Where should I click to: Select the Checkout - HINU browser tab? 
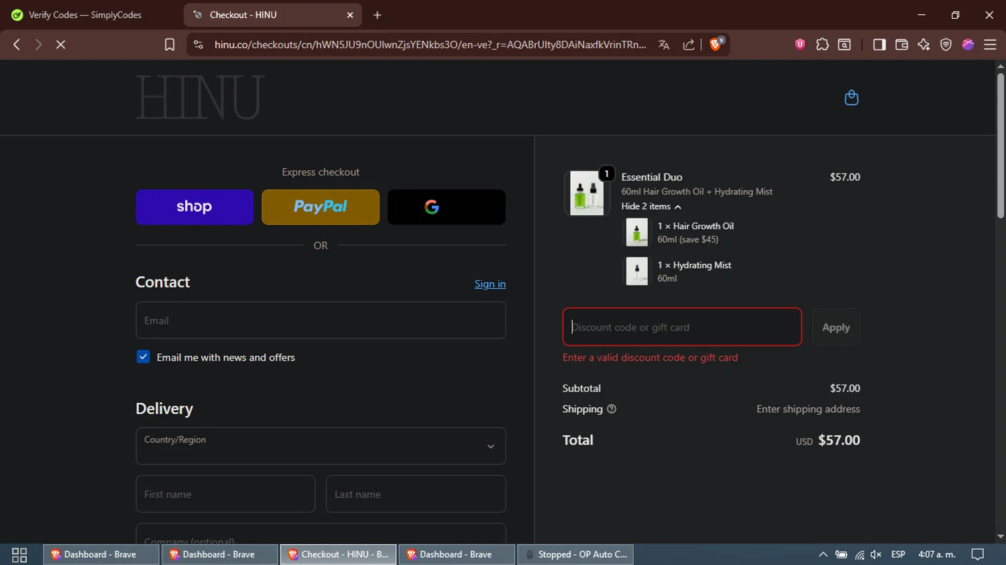pos(272,15)
